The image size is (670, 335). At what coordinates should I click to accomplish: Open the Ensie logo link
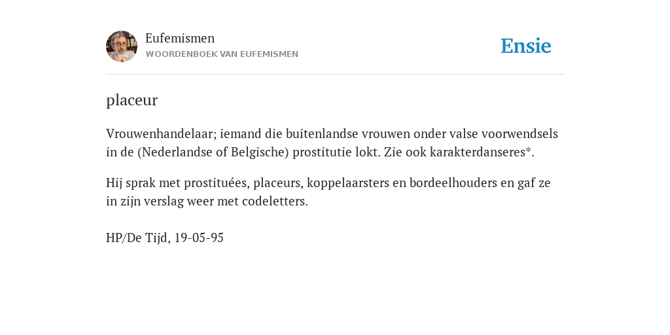[x=525, y=46]
